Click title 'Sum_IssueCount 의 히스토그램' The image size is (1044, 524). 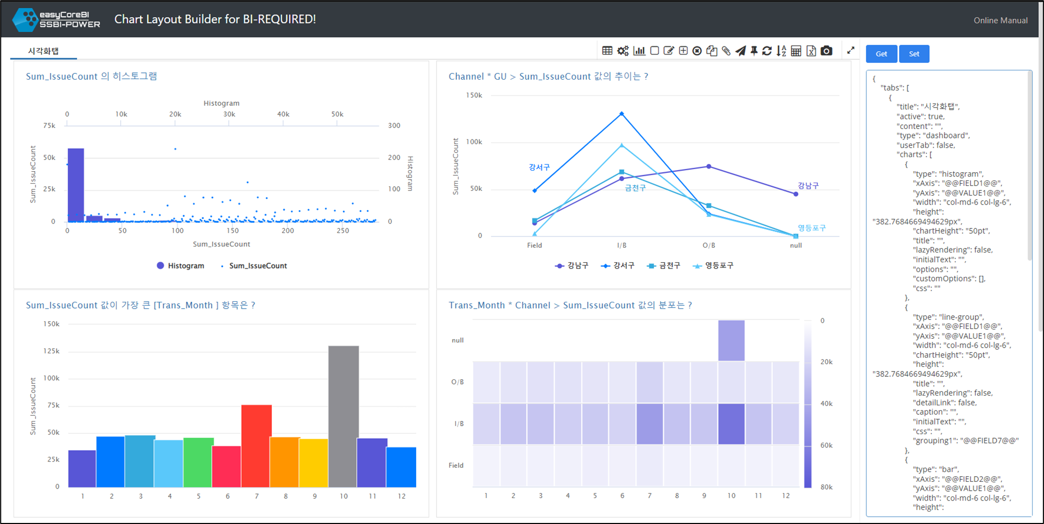pyautogui.click(x=91, y=76)
